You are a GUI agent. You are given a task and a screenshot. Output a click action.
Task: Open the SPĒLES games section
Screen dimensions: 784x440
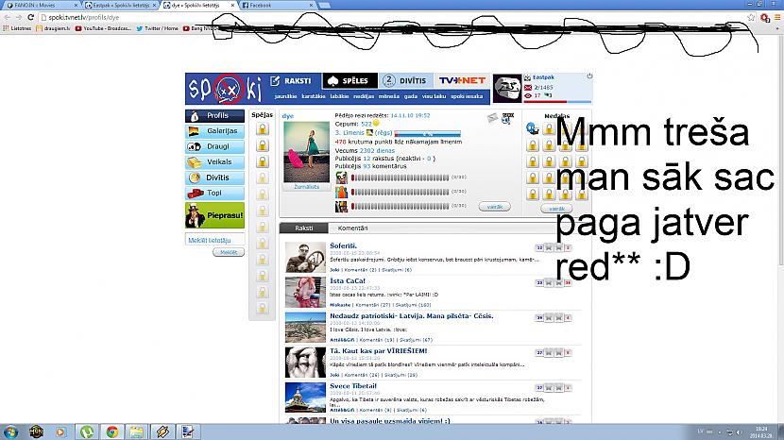coord(349,80)
